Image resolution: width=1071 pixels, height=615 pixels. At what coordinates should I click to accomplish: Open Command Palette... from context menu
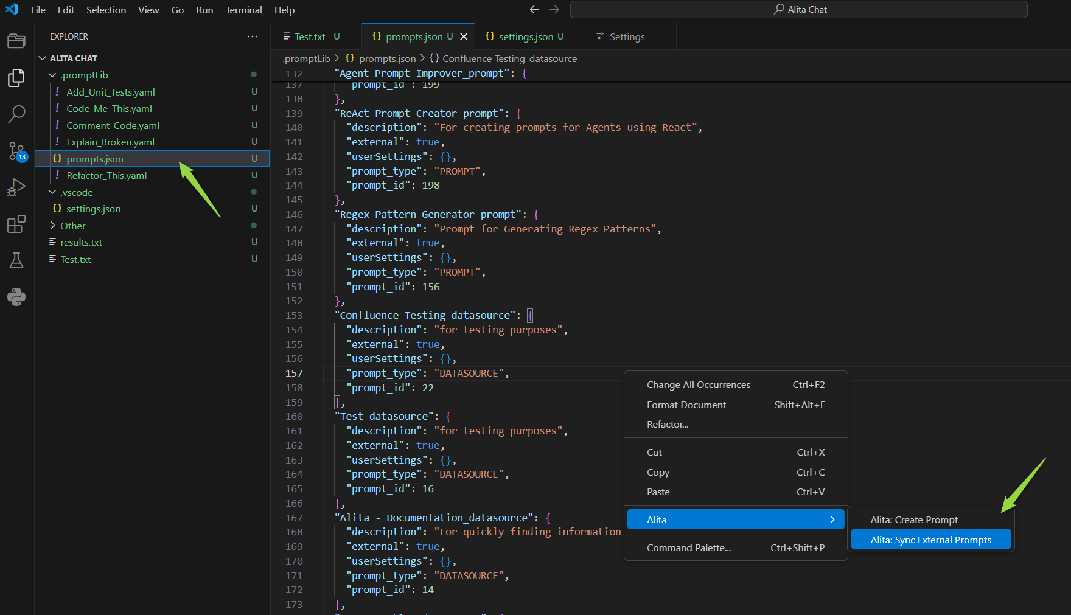coord(736,548)
